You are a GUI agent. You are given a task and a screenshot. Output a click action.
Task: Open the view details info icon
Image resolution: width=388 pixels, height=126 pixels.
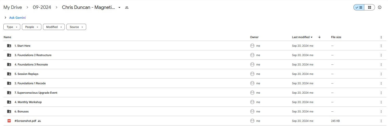(380, 7)
